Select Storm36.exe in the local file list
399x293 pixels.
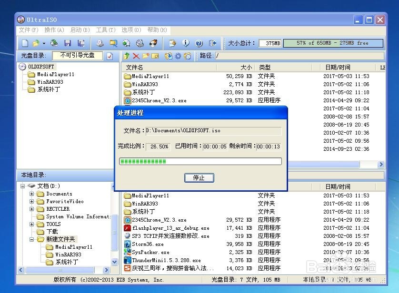pos(148,244)
